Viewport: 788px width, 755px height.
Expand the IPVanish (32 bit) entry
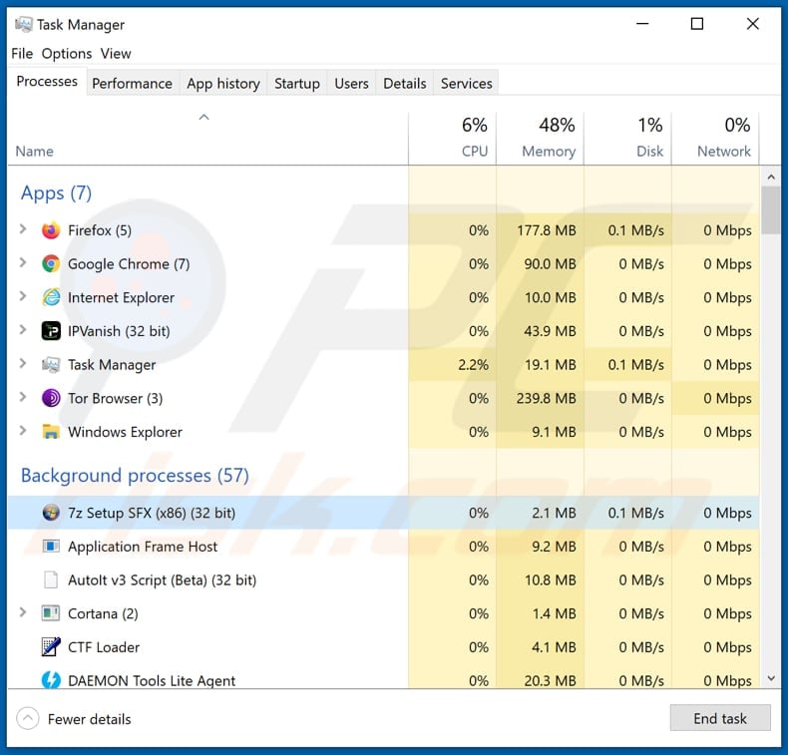(23, 330)
